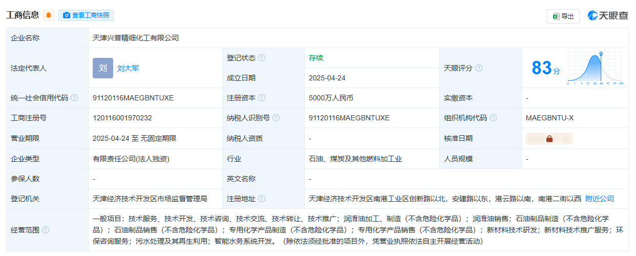Click the green 存续 status text
This screenshot has width=636, height=256.
click(x=316, y=58)
